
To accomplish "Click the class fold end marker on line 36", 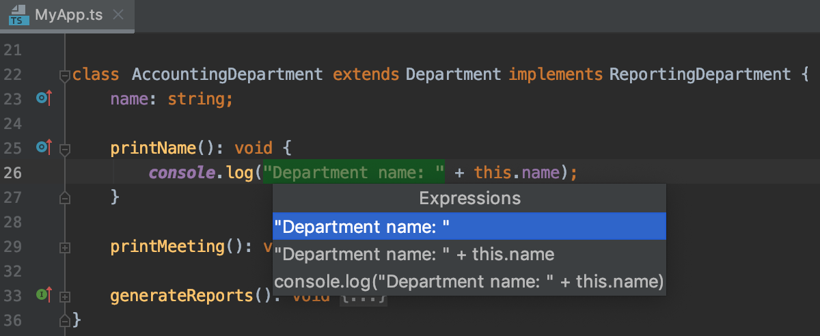I will 65,320.
